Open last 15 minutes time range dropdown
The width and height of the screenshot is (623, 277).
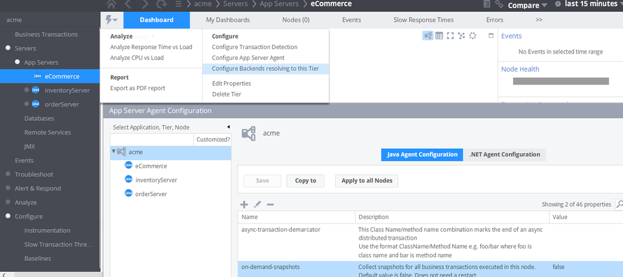point(592,4)
